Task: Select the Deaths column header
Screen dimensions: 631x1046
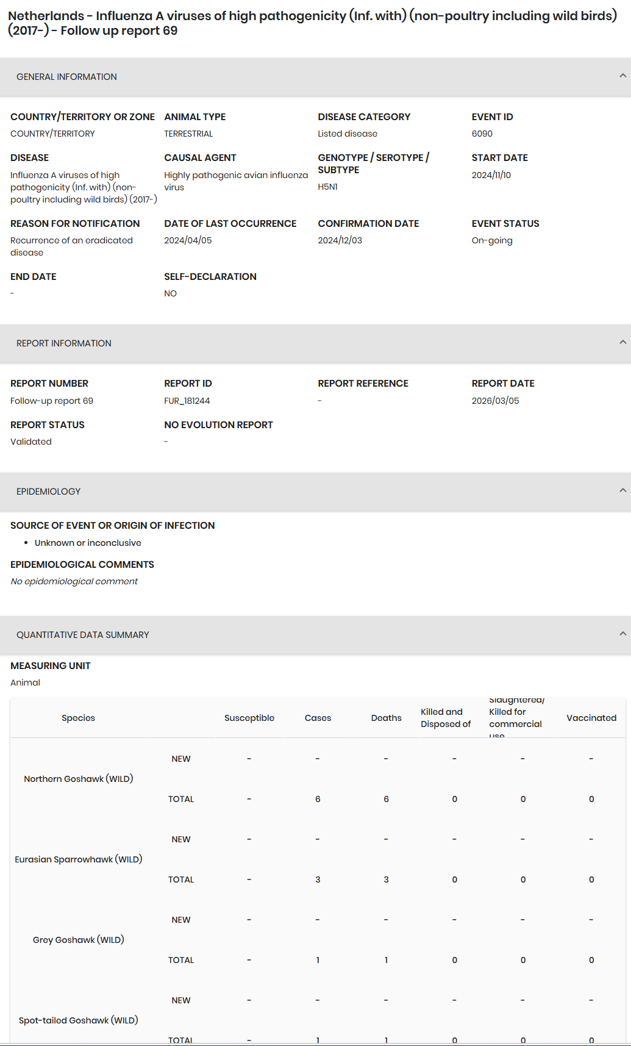Action: 386,718
